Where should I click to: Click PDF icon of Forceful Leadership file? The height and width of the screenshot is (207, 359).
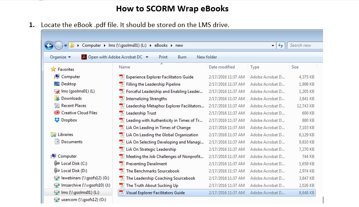pos(122,91)
